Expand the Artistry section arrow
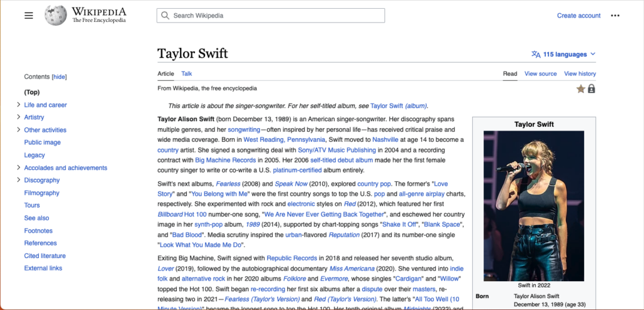Screen dimensions: 644x310 18,117
